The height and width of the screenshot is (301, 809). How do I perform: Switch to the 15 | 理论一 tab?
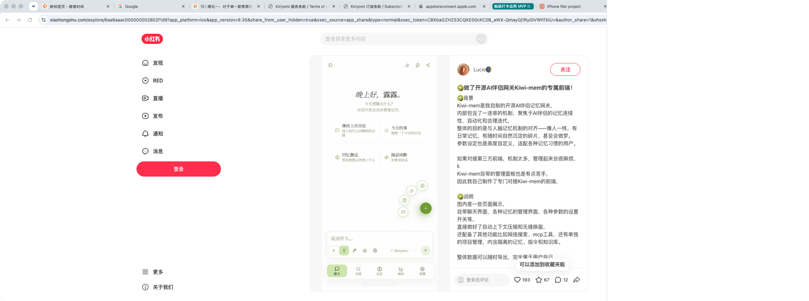226,7
